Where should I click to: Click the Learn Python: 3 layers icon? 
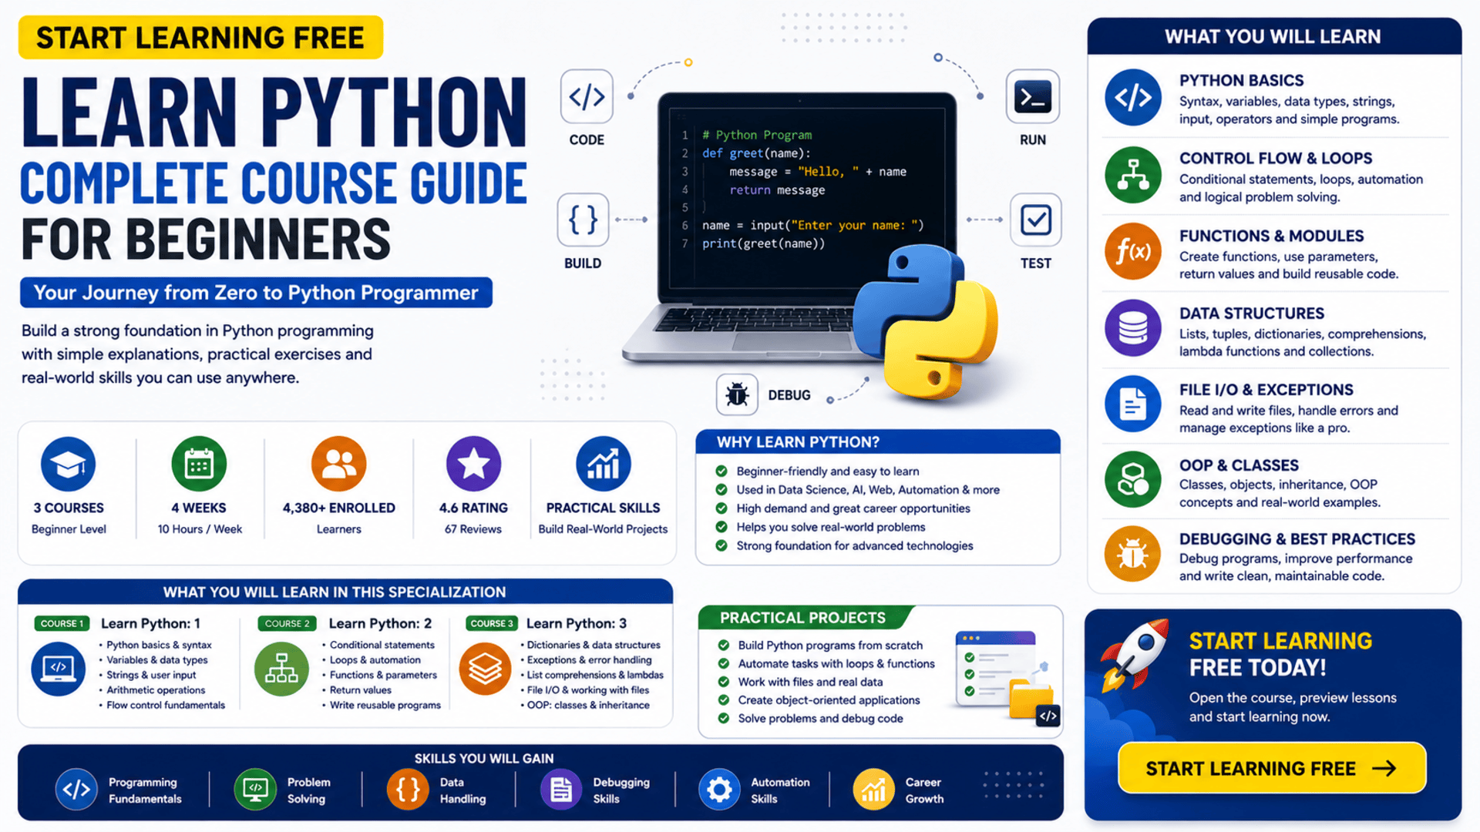point(486,669)
